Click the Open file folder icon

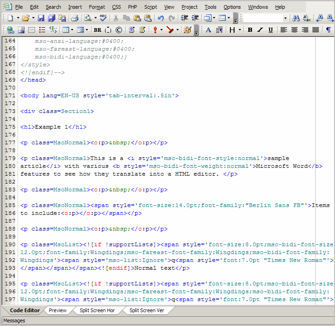tap(26, 18)
